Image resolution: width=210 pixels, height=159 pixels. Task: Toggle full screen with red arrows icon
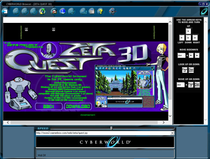[x=113, y=12]
